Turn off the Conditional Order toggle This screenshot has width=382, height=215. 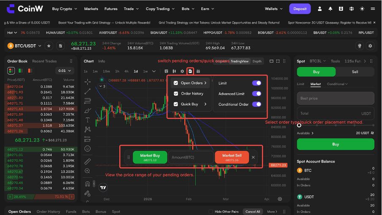tap(256, 104)
